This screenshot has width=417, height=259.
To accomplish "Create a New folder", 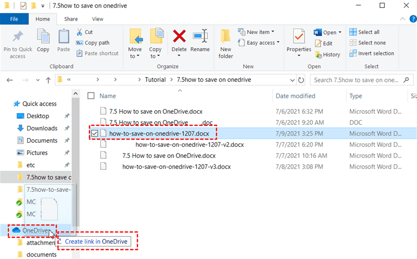I will click(x=226, y=44).
